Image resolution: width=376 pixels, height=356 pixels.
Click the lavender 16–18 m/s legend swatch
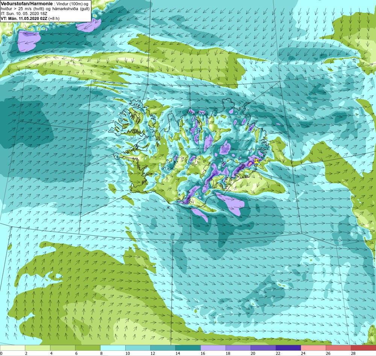pos(213,348)
